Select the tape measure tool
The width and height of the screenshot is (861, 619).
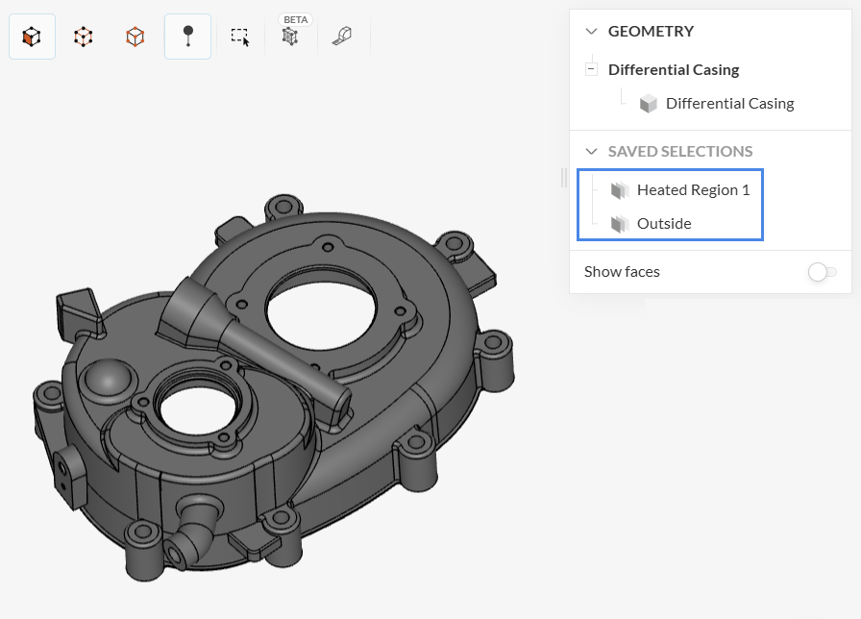pos(343,37)
